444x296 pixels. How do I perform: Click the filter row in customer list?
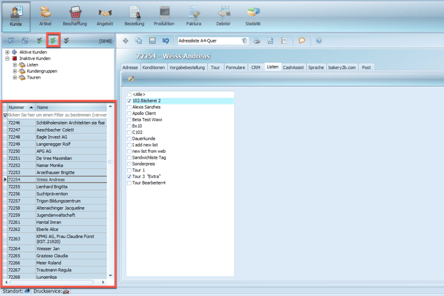pyautogui.click(x=55, y=115)
